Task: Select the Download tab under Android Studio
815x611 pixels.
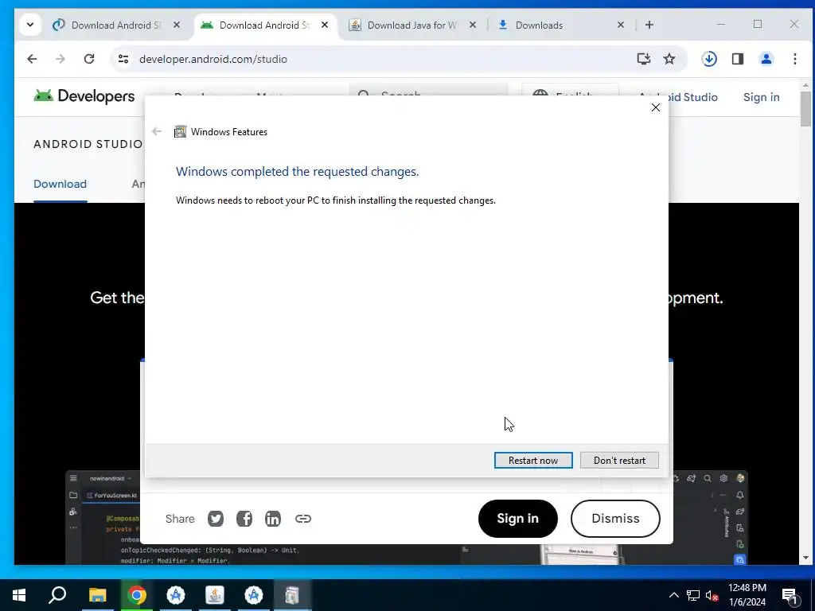Action: click(x=60, y=184)
